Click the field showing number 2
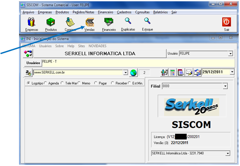The image size is (240, 166). point(144,73)
